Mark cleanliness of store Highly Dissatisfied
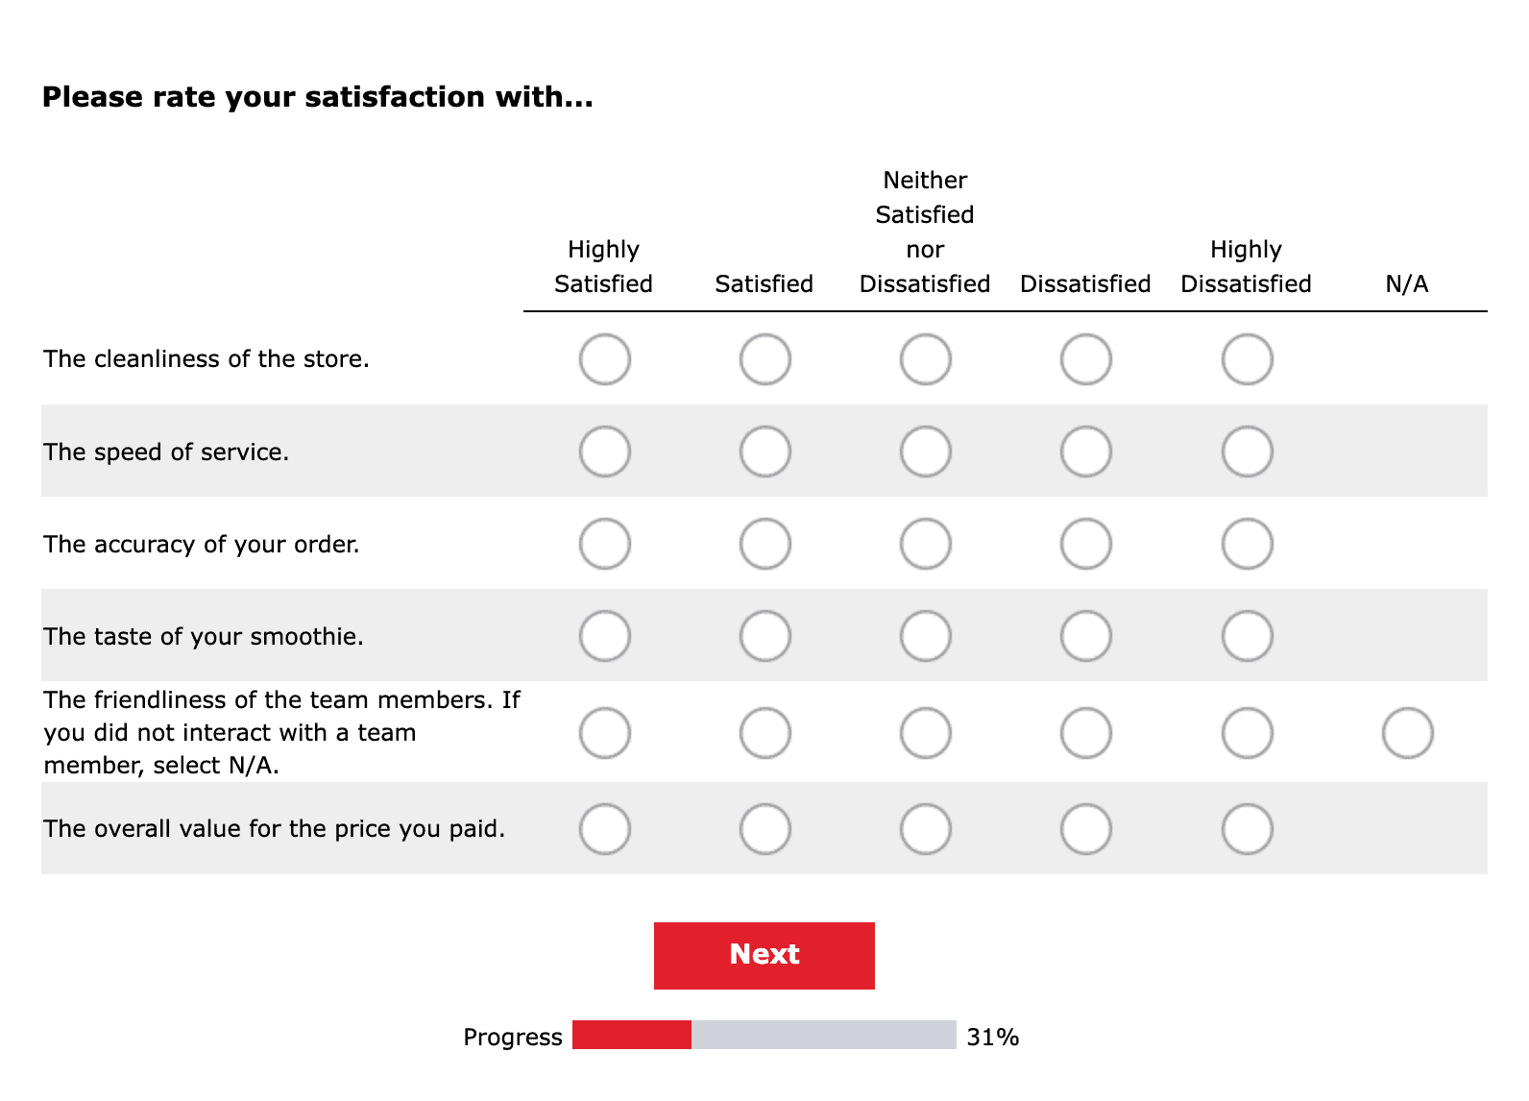Screen dimensions: 1529x1101 (1247, 359)
